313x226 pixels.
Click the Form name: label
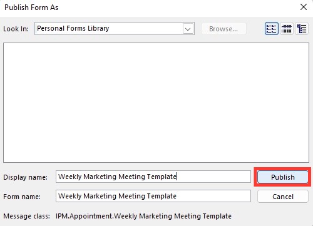pyautogui.click(x=22, y=197)
